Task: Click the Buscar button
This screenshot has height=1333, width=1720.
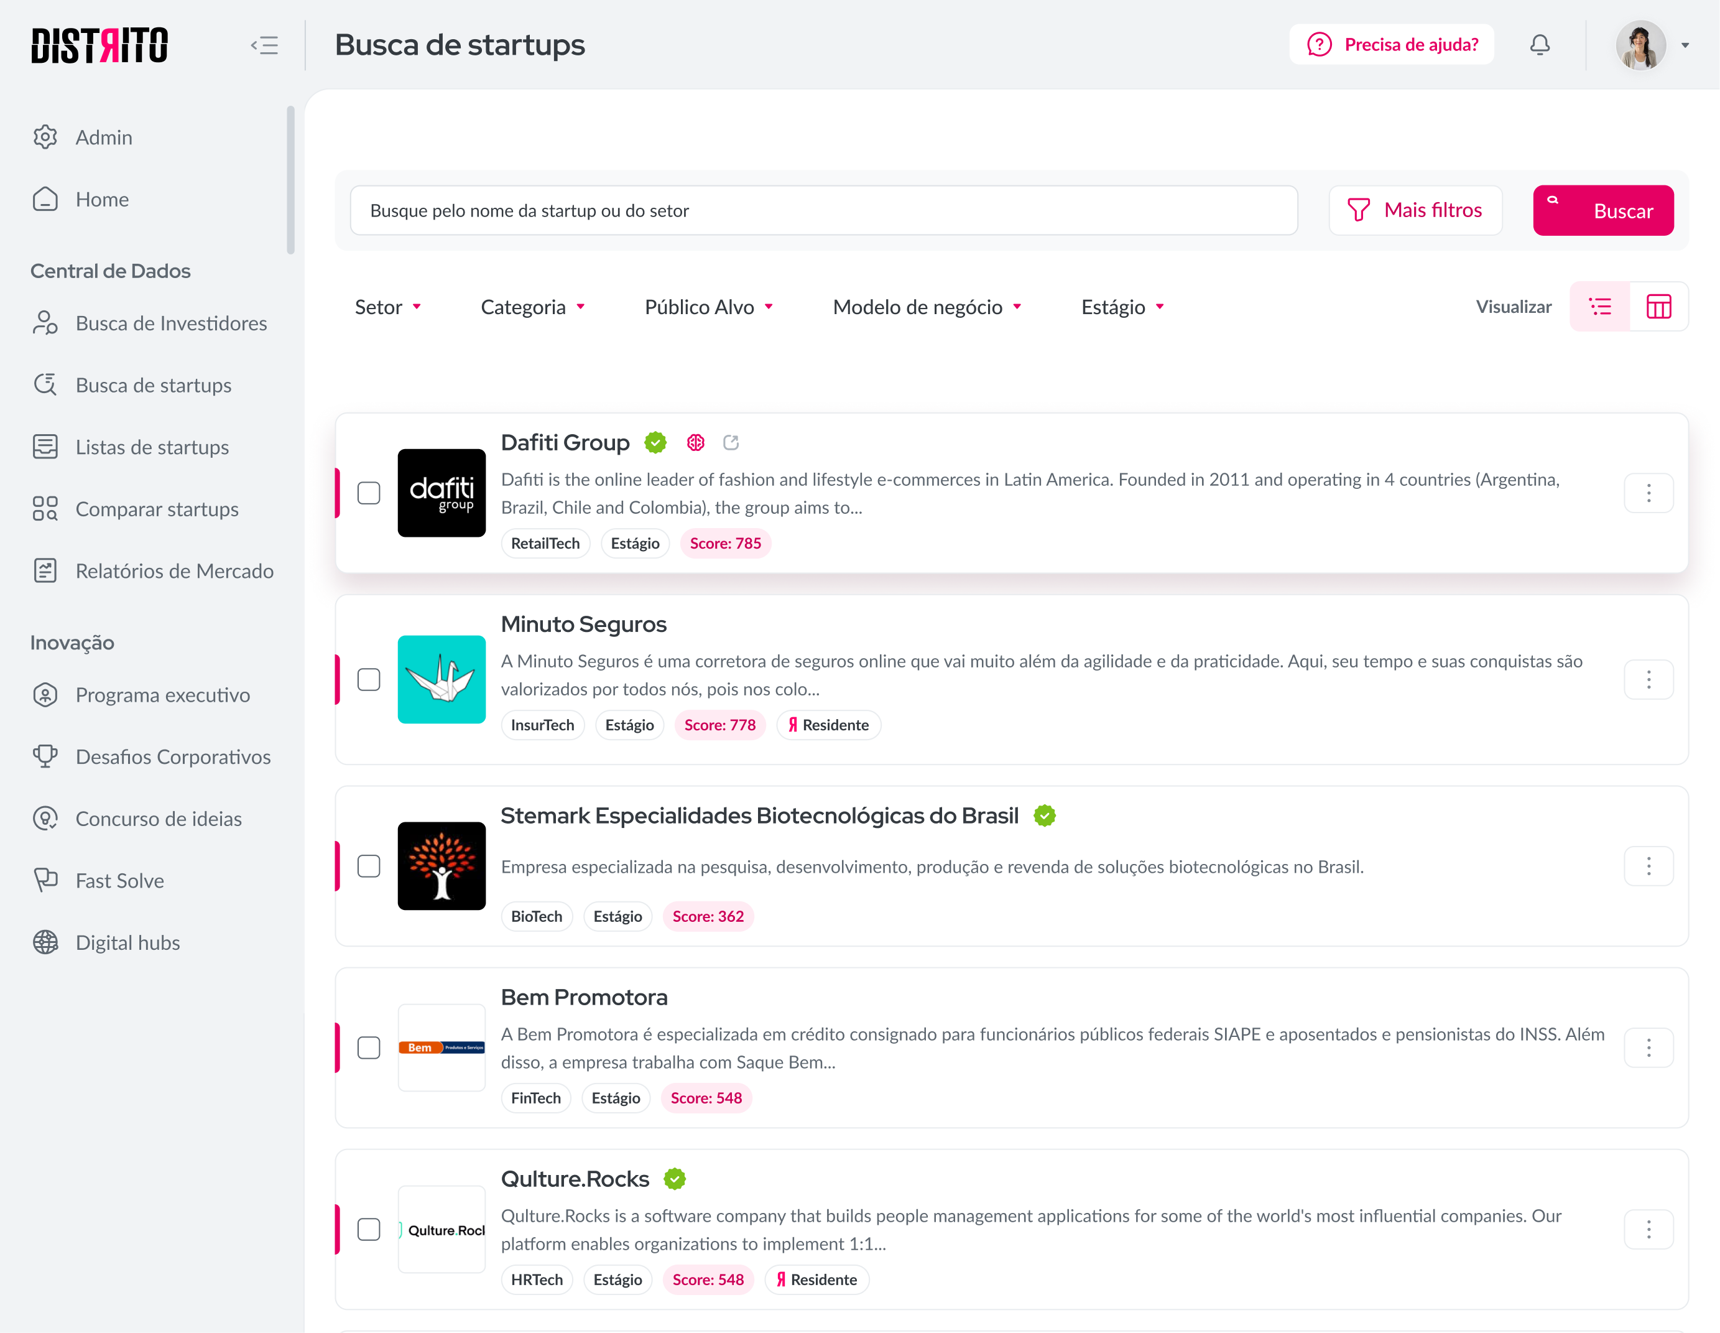Action: [1602, 210]
